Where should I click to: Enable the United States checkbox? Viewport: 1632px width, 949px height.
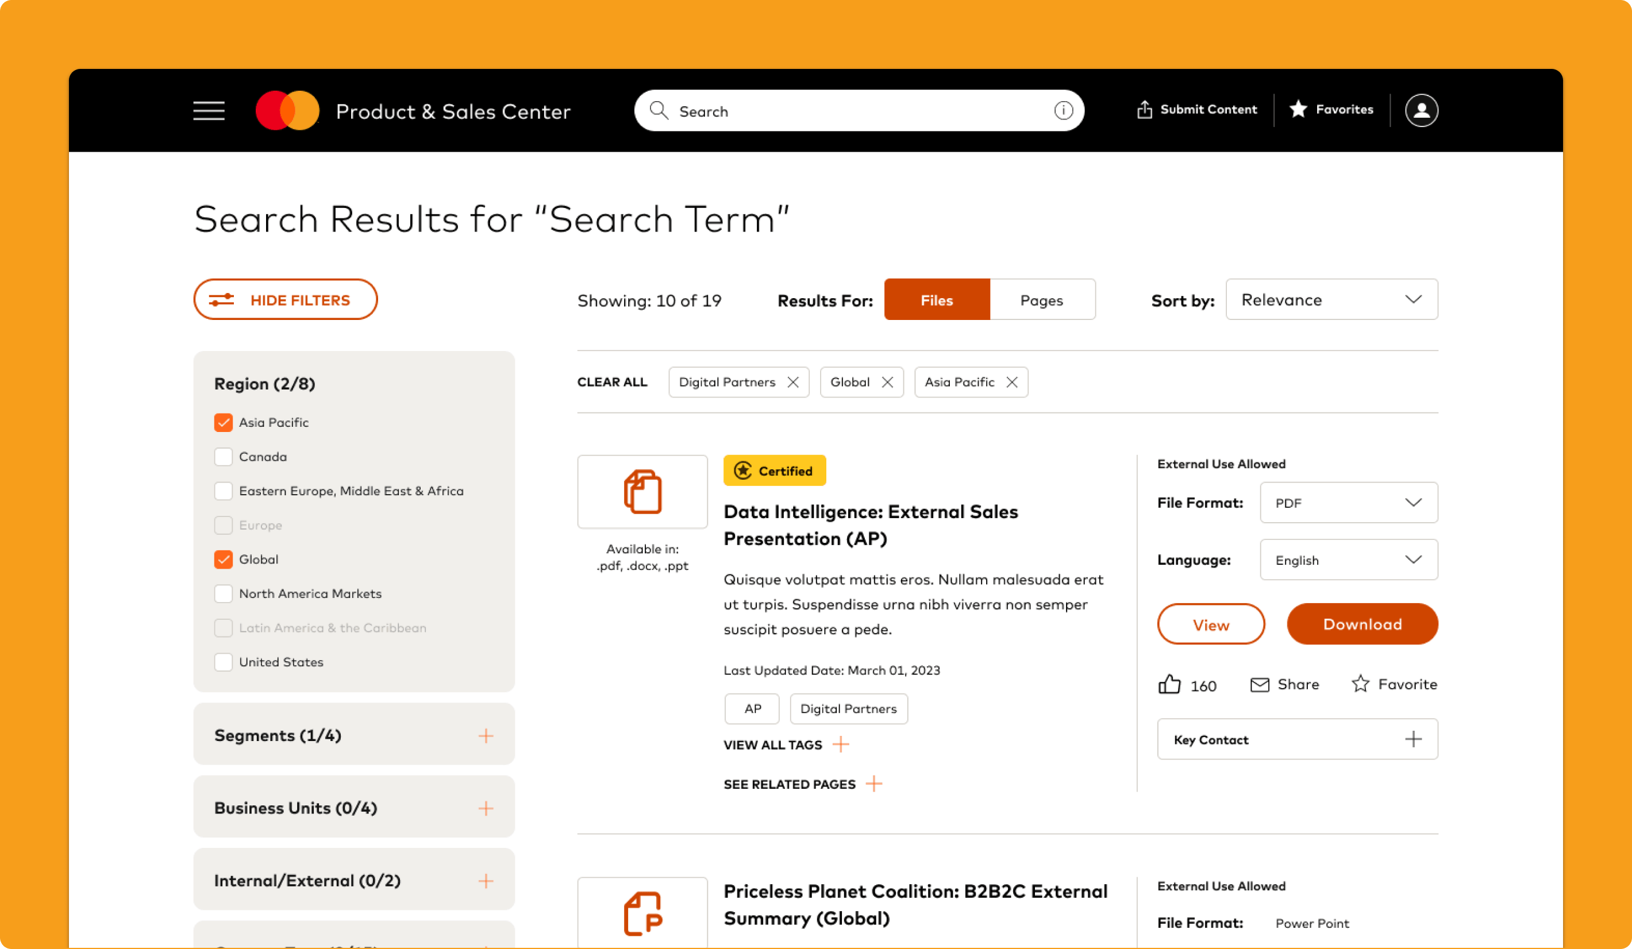[x=224, y=662]
